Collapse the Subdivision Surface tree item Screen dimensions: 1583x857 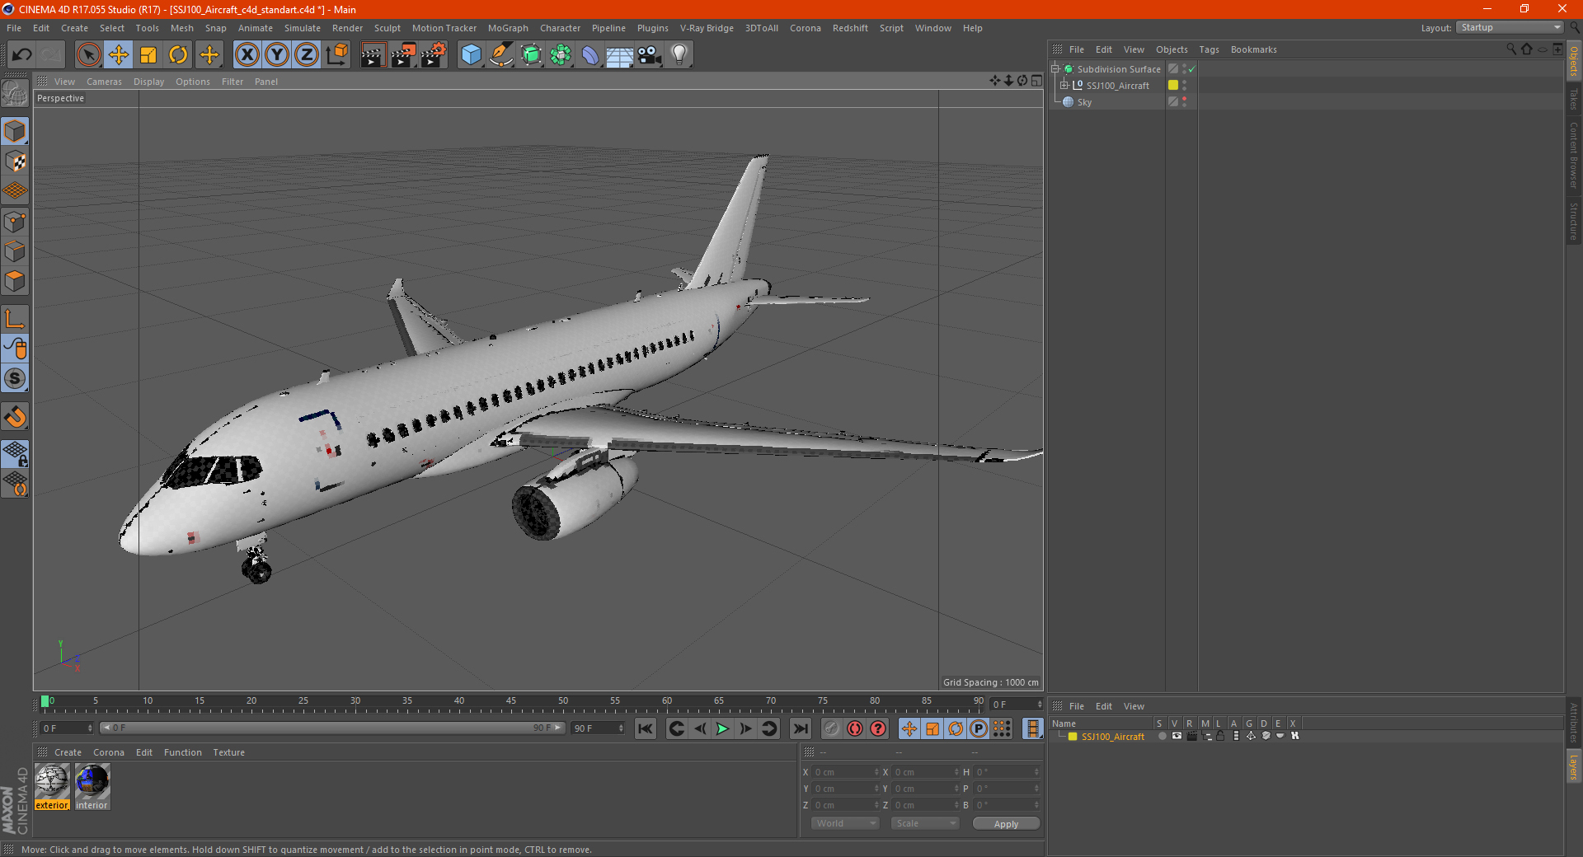click(1055, 69)
